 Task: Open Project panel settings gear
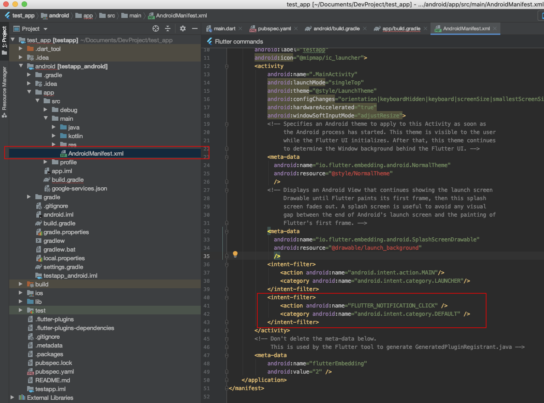point(183,29)
